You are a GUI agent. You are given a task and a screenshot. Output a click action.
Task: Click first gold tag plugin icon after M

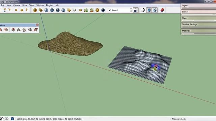tap(40, 10)
